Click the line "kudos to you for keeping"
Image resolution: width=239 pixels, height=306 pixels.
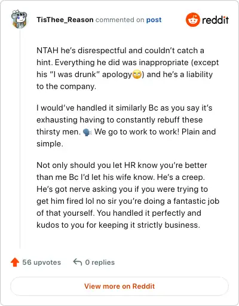click(118, 225)
